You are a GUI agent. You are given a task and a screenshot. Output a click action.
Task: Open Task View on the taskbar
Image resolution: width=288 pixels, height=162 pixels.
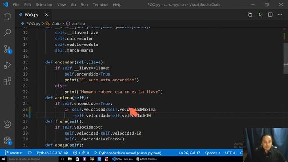(63, 159)
